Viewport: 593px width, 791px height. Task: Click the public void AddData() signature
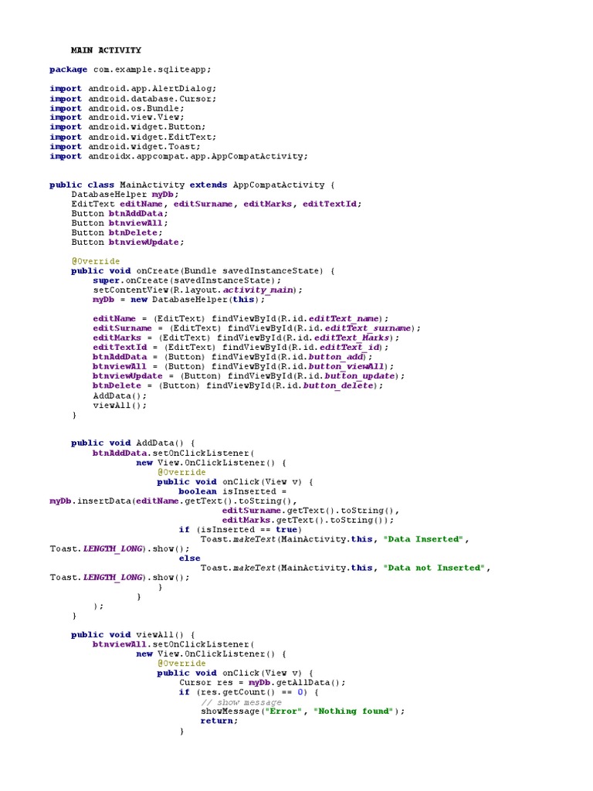133,443
